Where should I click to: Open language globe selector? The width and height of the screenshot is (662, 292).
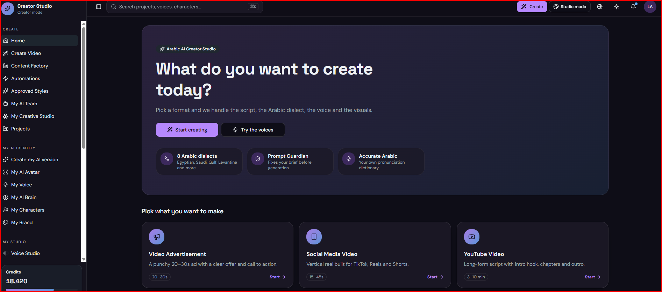(x=600, y=7)
